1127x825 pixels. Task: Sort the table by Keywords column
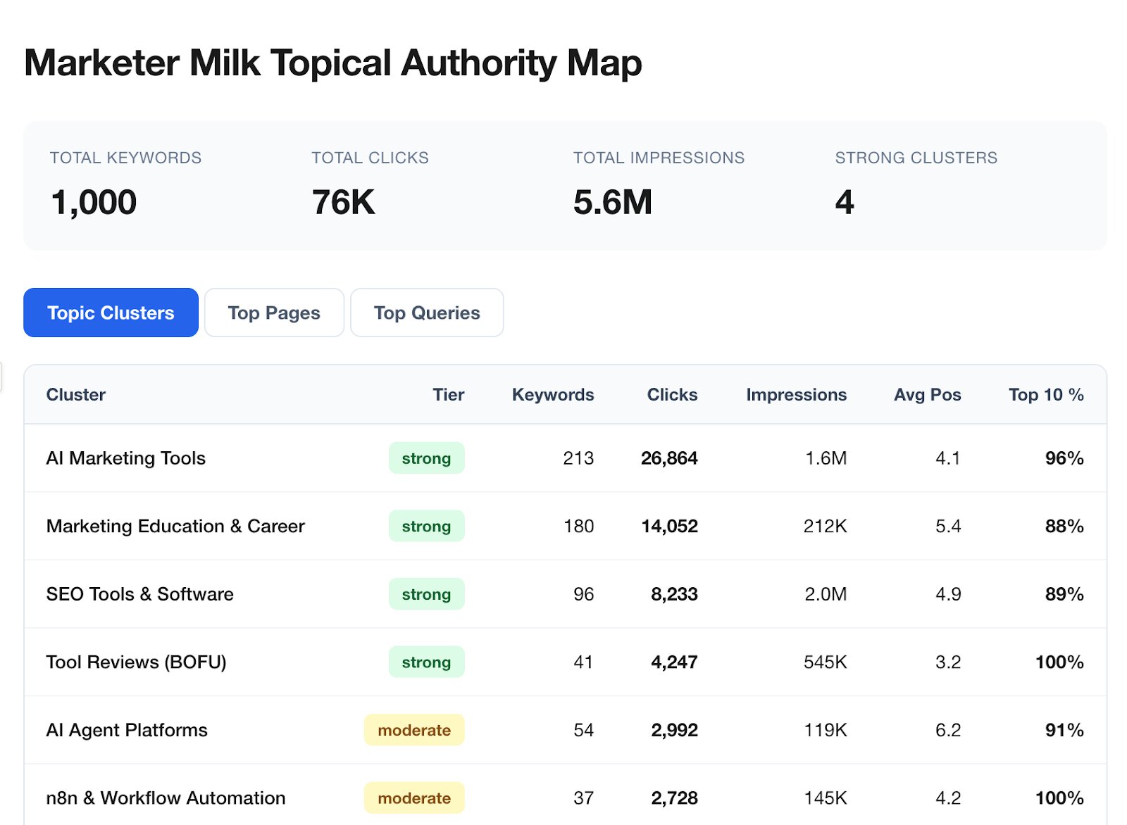click(552, 395)
